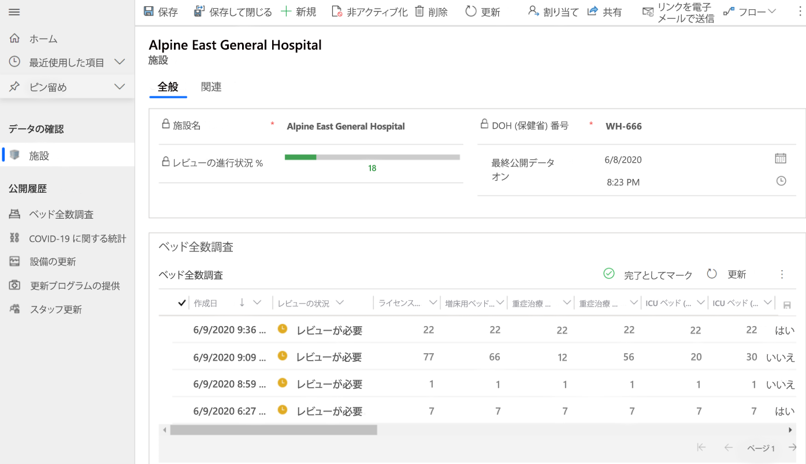The image size is (806, 464).
Task: Click 保存して閉じる toolbar button
Action: 232,12
